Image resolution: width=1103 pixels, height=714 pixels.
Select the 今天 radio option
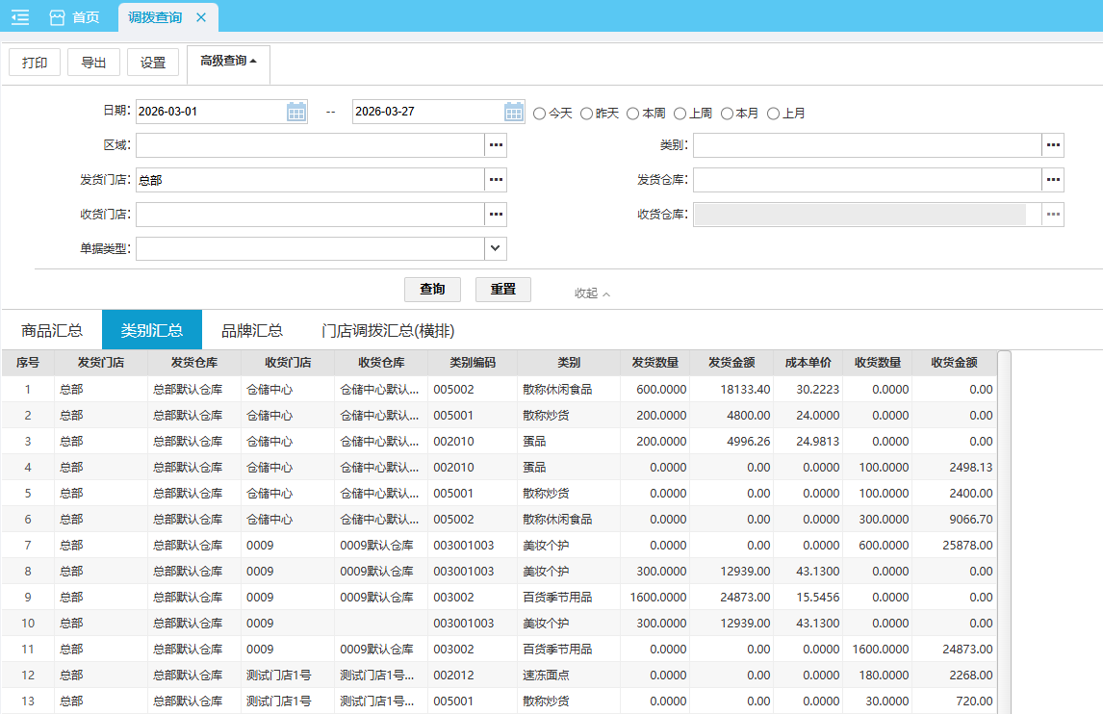point(540,114)
